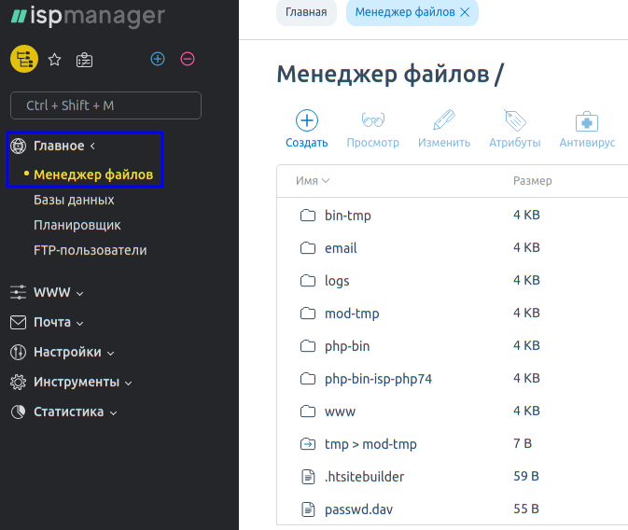Focus the Ctrl + Shift + M search field
This screenshot has height=530, width=628.
[x=105, y=105]
